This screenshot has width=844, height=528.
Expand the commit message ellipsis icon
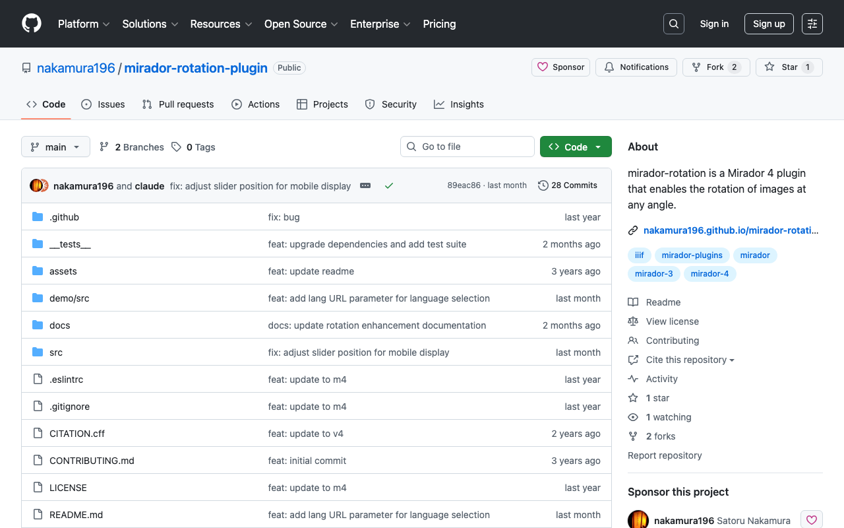click(365, 185)
